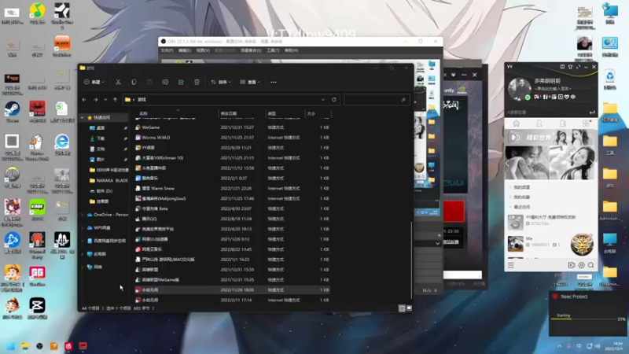This screenshot has height=354, width=629.
Task: Open the recent locations dropdown arrow in Explorer
Action: 105,100
